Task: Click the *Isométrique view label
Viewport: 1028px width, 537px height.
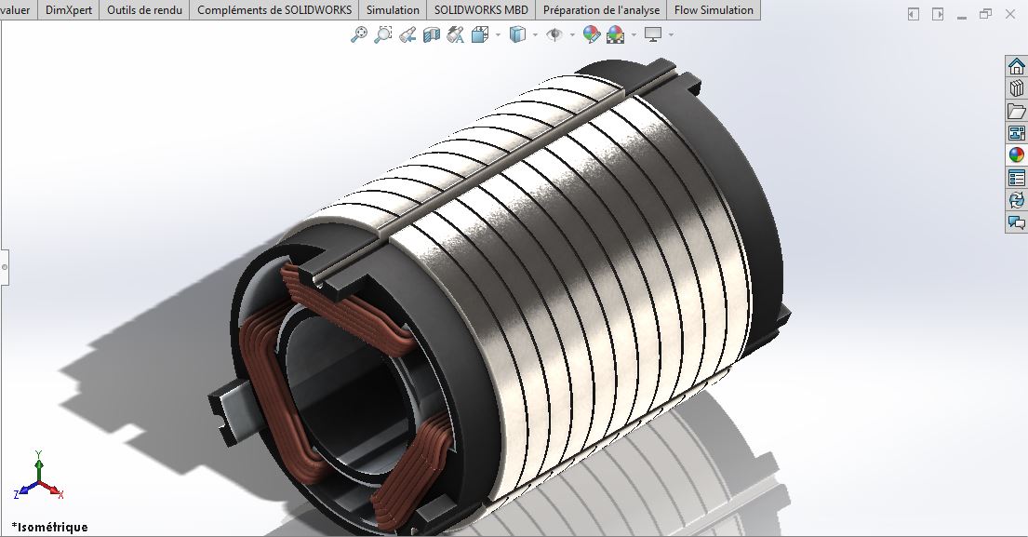Action: point(50,527)
